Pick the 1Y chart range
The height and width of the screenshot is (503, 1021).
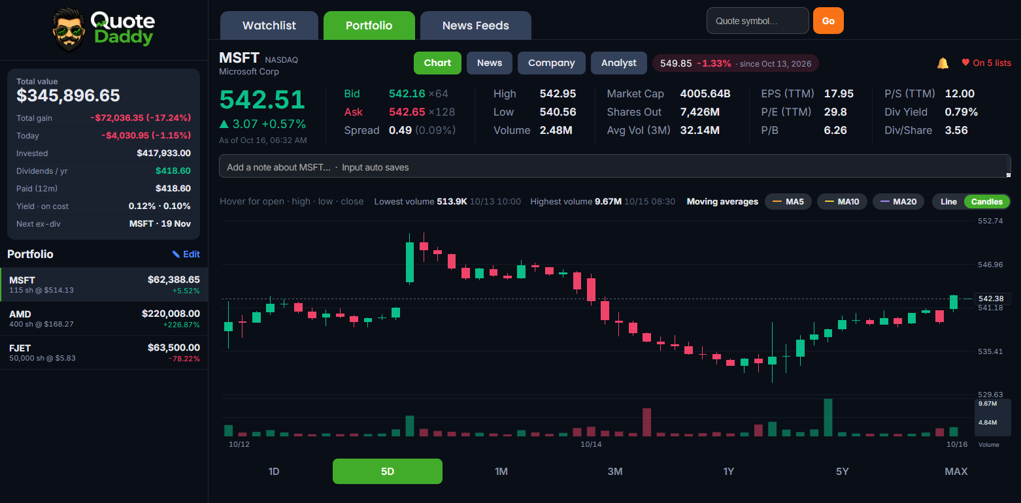[729, 471]
